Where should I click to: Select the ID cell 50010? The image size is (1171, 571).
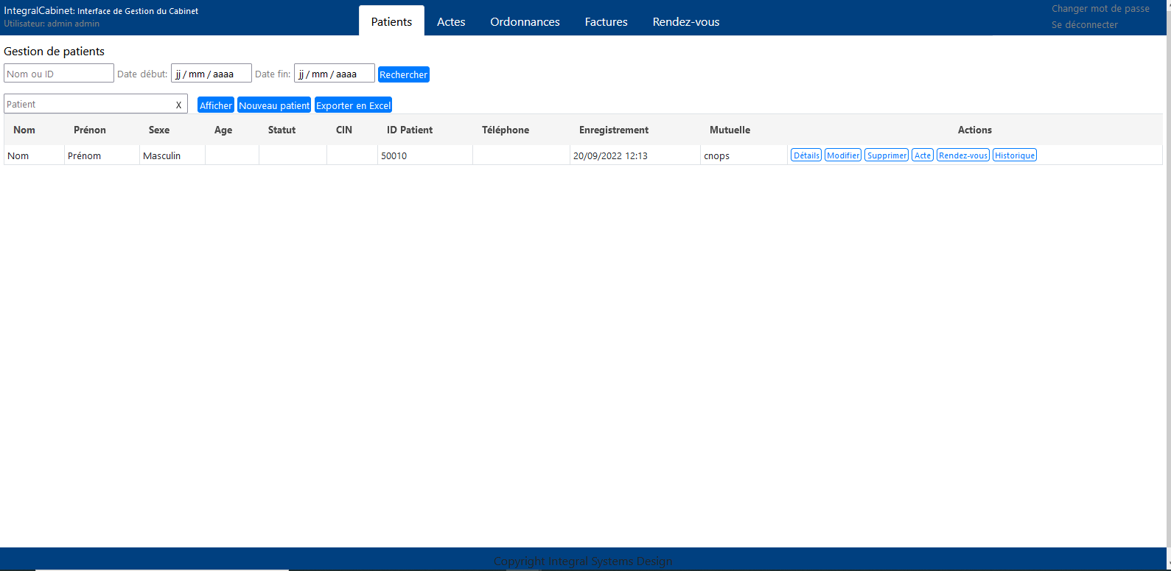[x=425, y=155]
